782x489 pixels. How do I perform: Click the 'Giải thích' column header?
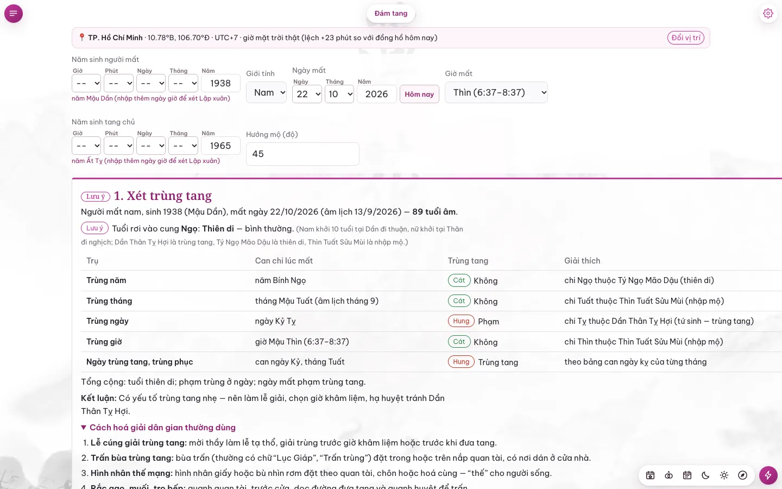(582, 261)
